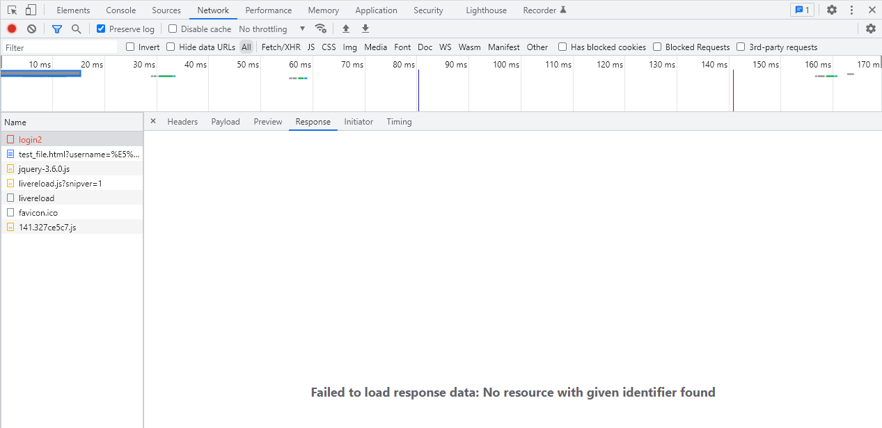The height and width of the screenshot is (428, 882).
Task: Open the Console panel
Action: tap(120, 10)
